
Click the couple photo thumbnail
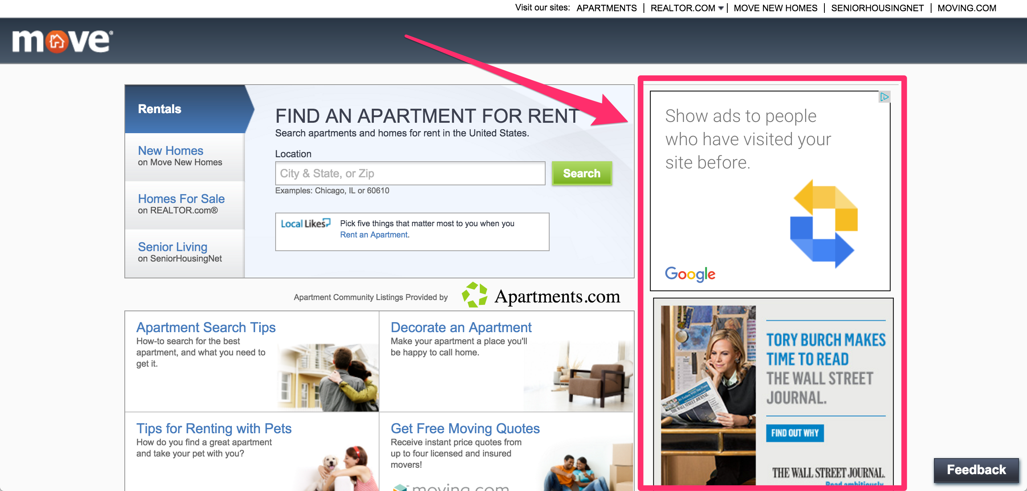[x=327, y=377]
